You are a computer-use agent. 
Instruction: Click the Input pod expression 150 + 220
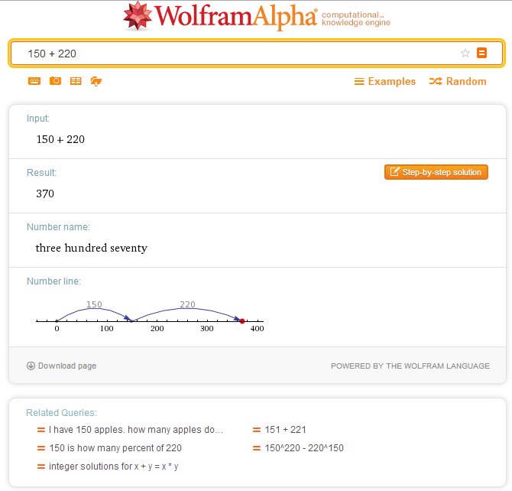(60, 139)
